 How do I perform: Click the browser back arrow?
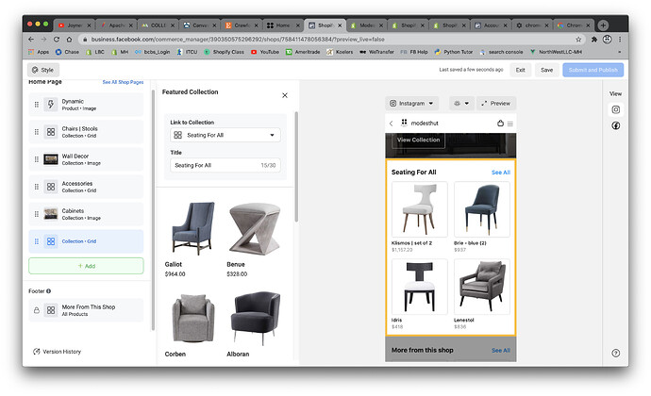coord(31,39)
